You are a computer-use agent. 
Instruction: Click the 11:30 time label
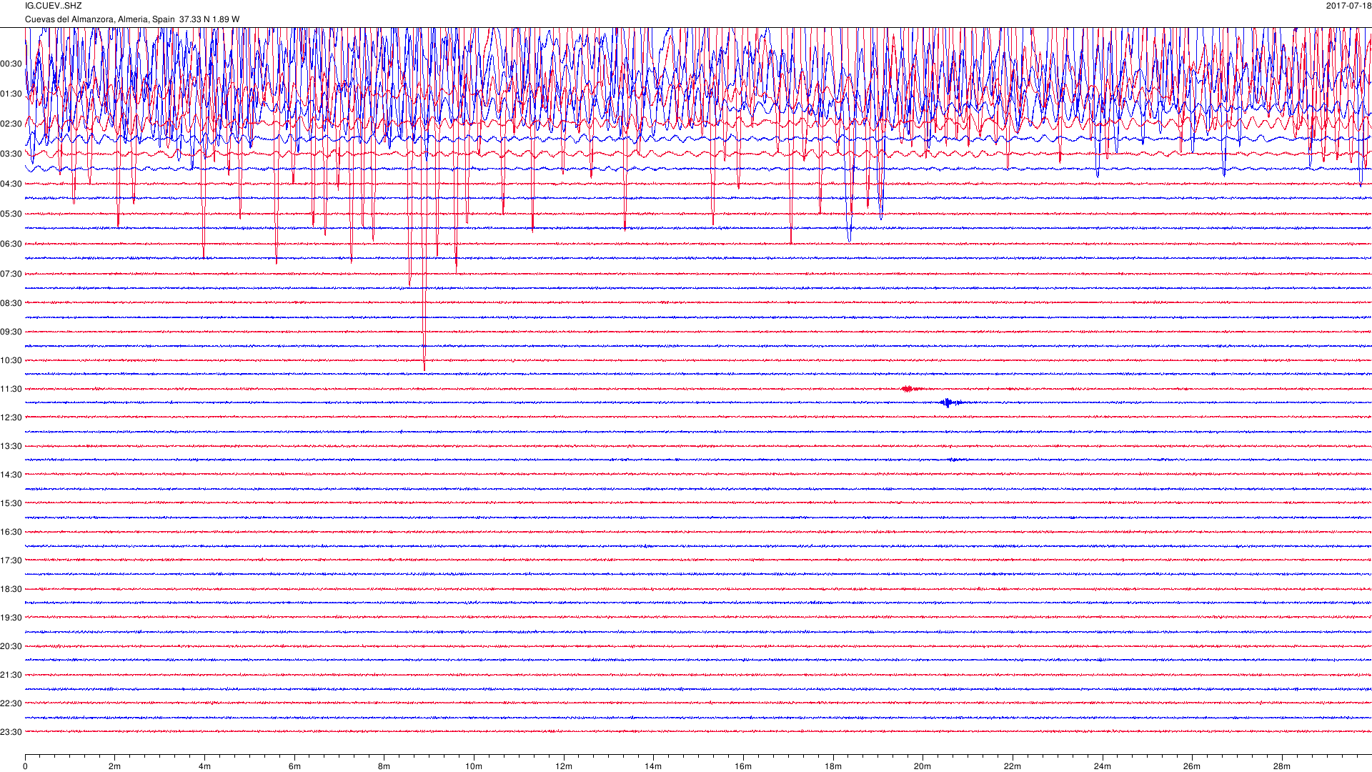(11, 390)
